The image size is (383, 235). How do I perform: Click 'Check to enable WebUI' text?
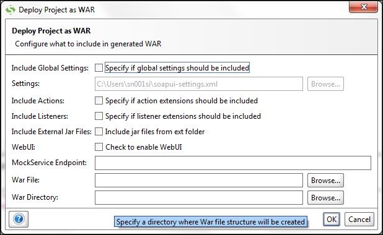pos(144,147)
